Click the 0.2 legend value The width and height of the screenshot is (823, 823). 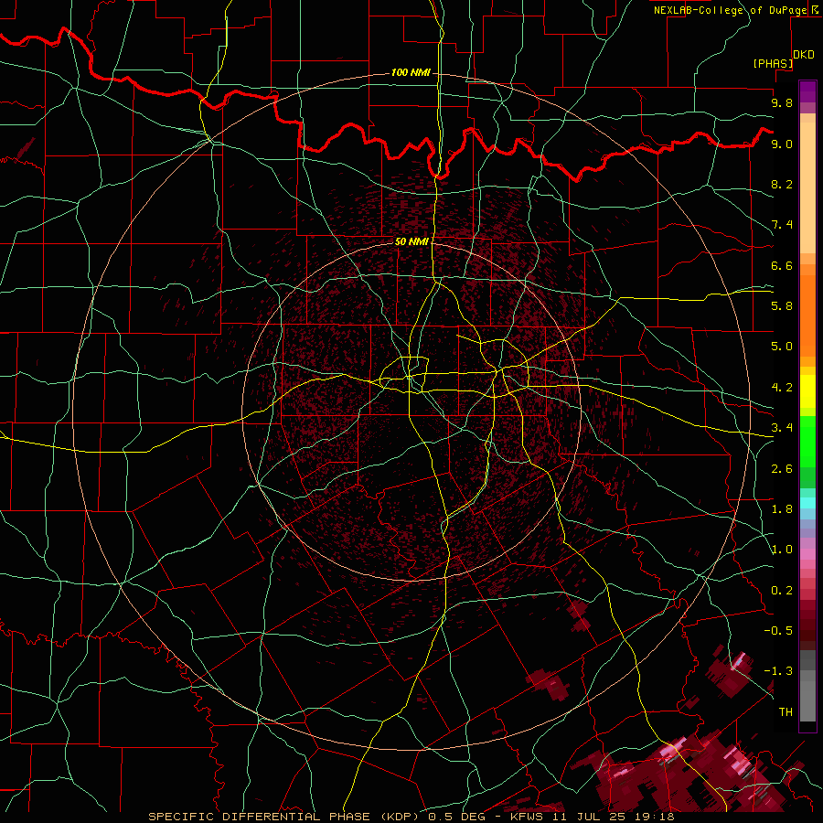click(782, 591)
